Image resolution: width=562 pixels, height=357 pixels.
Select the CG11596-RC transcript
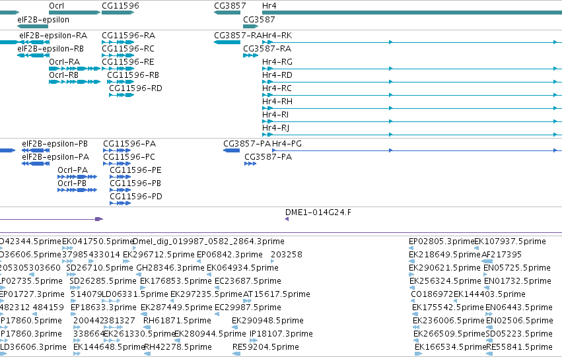point(128,49)
